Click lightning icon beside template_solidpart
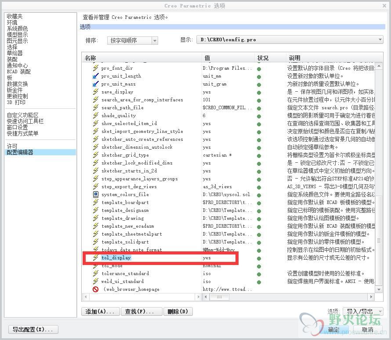391x340 pixels. pyautogui.click(x=95, y=242)
